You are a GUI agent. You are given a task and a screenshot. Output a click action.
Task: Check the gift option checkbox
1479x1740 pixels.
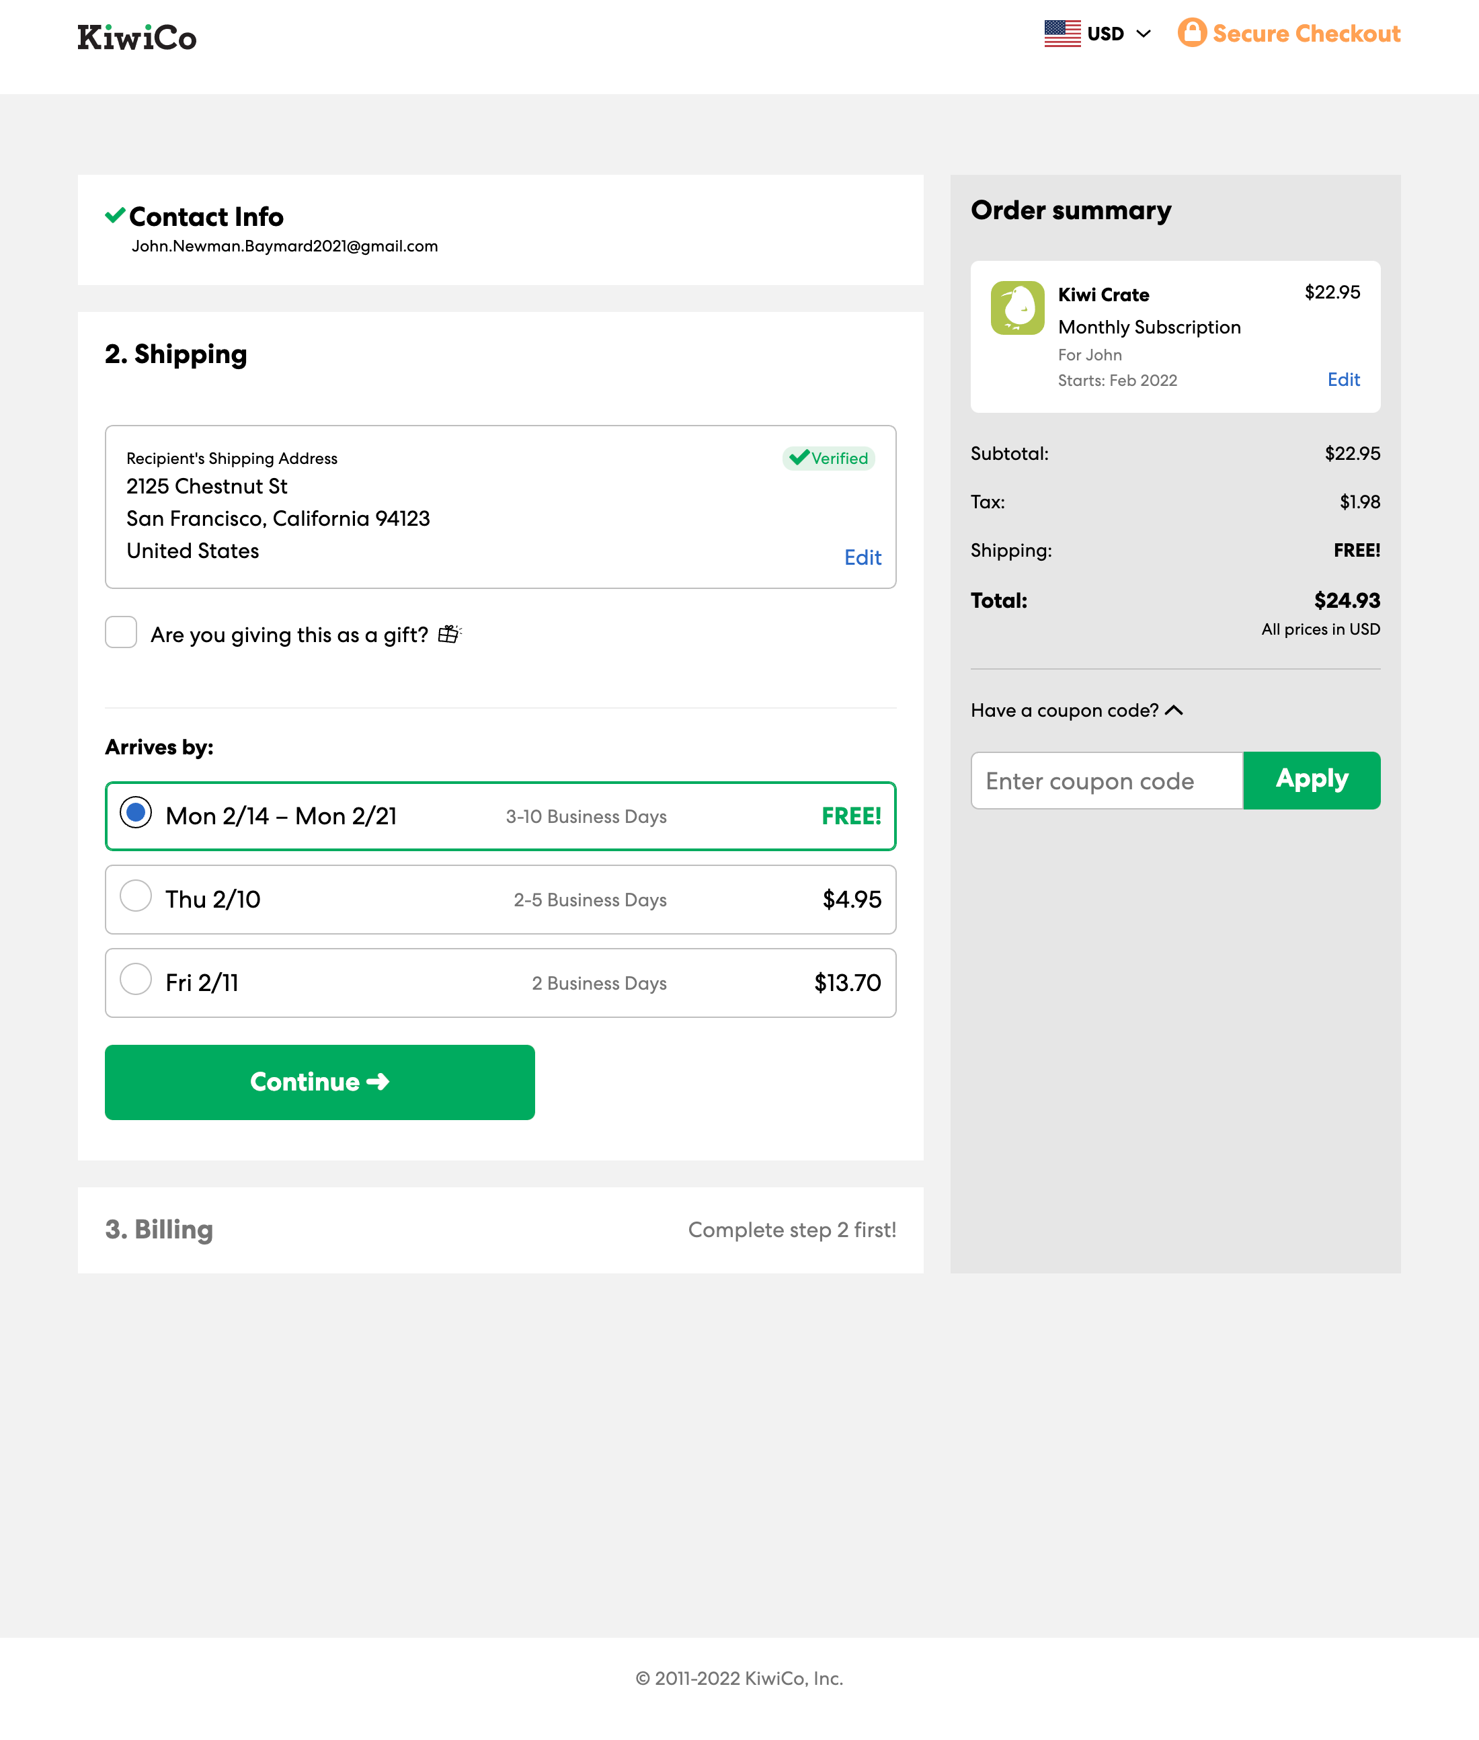coord(121,632)
